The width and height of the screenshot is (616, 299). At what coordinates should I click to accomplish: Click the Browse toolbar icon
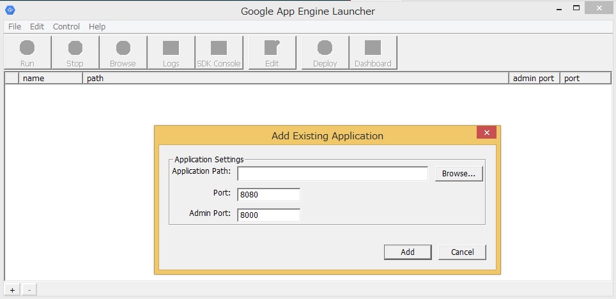pyautogui.click(x=123, y=52)
